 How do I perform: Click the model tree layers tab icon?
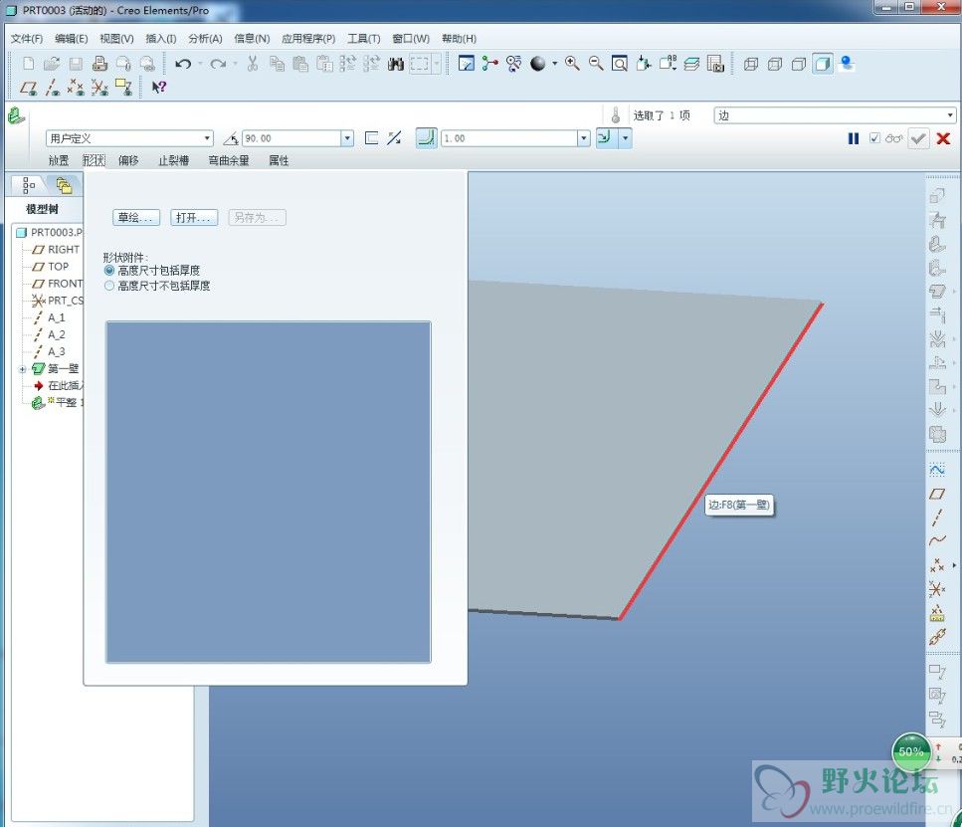tap(64, 185)
